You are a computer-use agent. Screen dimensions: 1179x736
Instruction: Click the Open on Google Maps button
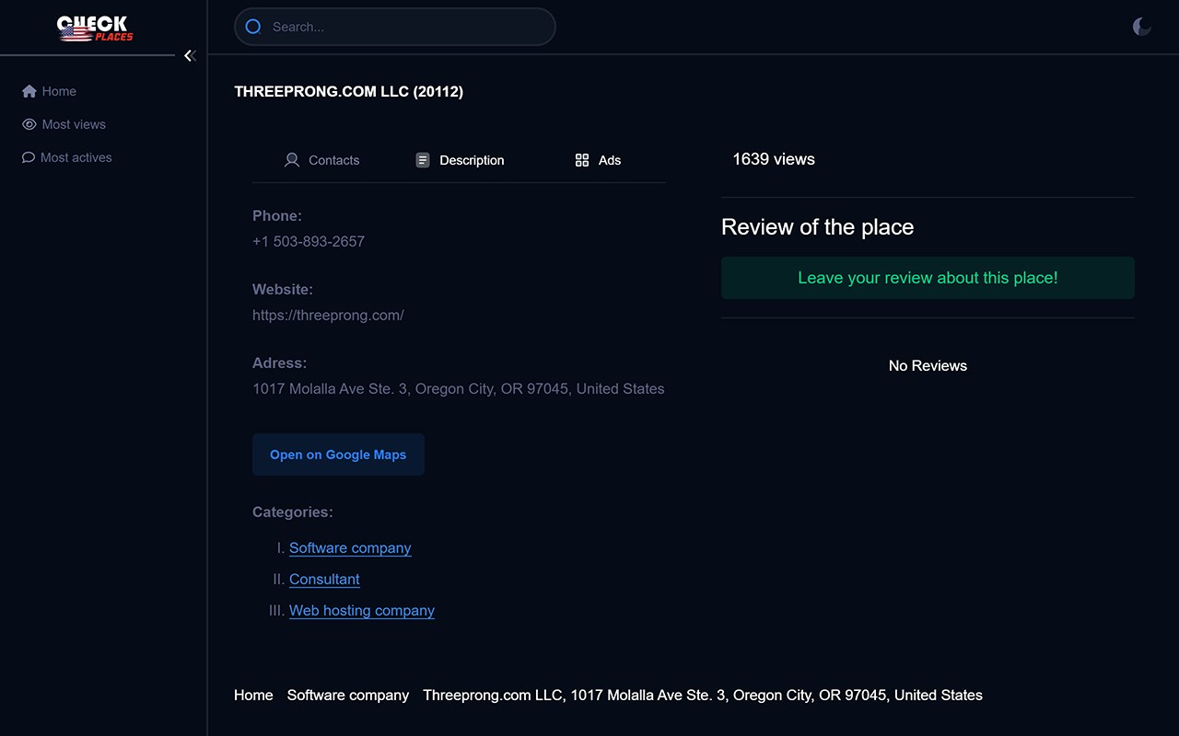(x=338, y=454)
